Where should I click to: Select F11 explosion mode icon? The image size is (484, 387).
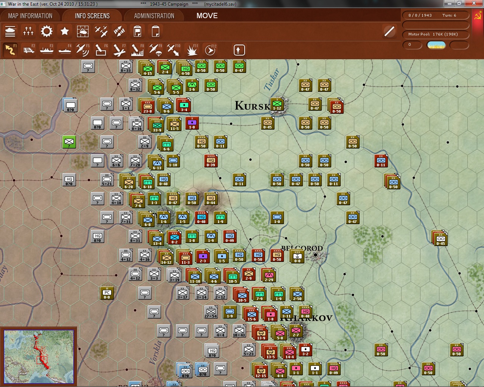(x=192, y=50)
